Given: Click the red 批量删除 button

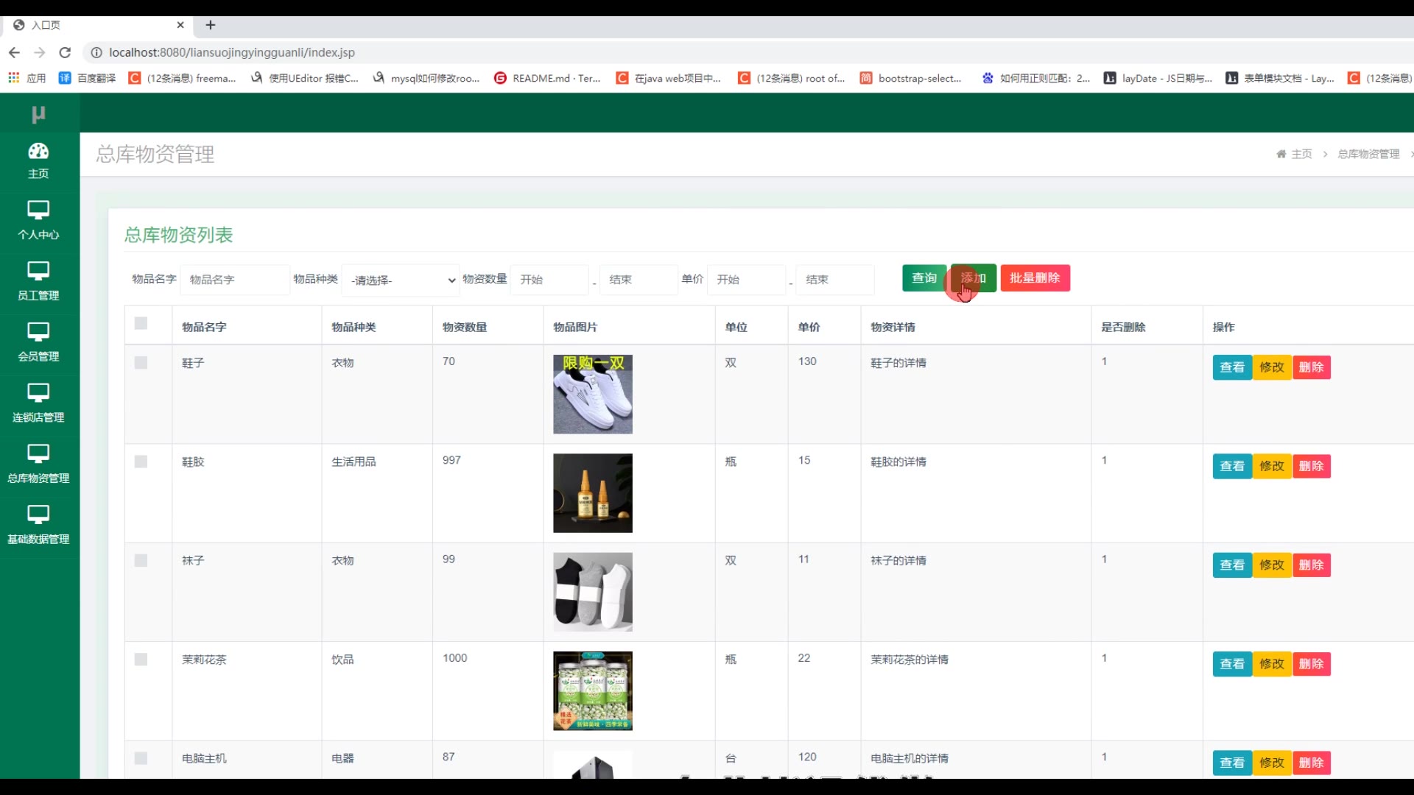Looking at the screenshot, I should coord(1034,278).
